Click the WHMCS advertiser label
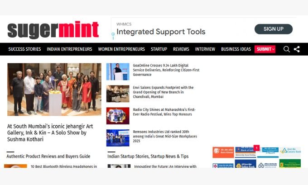 tap(124, 24)
